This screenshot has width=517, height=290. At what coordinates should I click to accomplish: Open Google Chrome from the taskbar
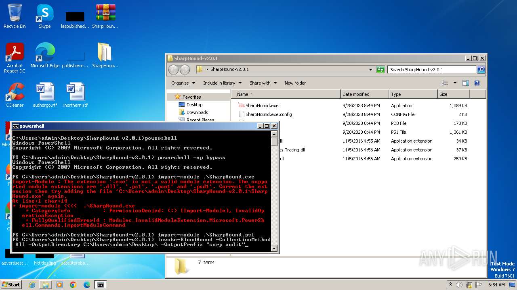click(73, 285)
